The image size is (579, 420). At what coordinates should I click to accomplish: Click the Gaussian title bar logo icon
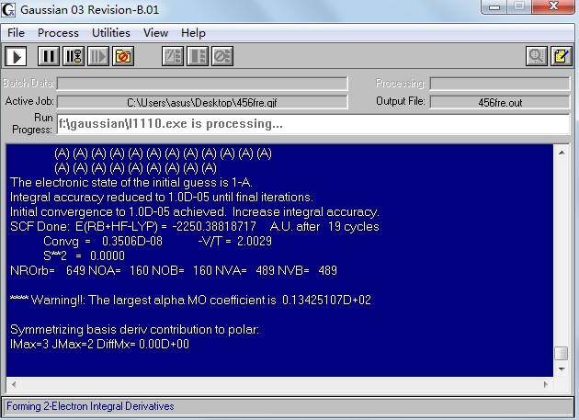[x=8, y=9]
